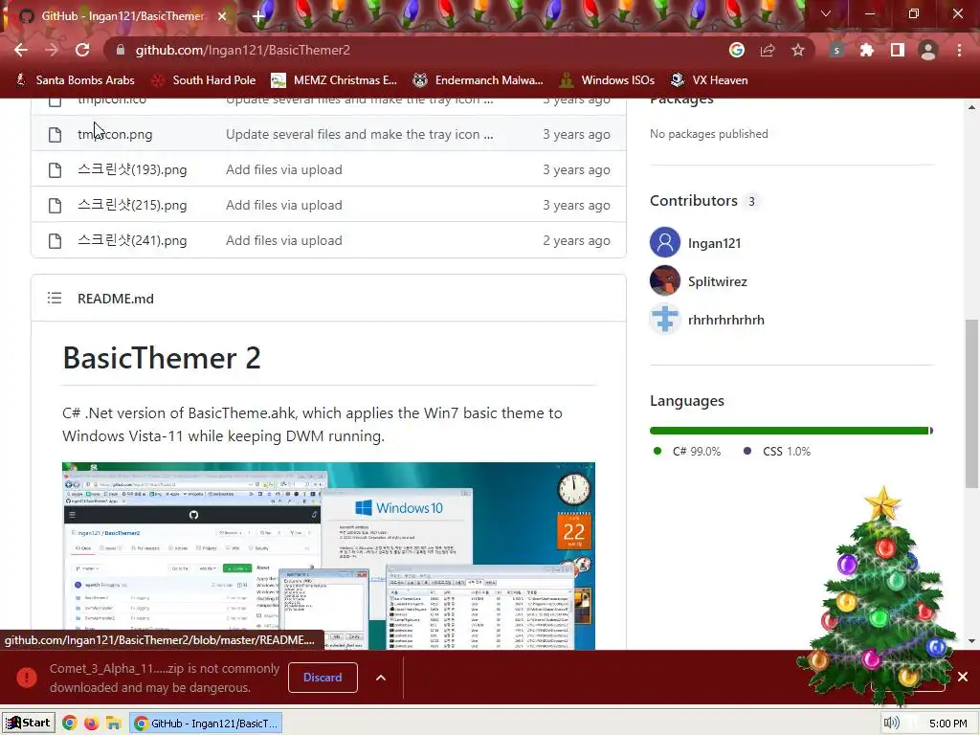Open the extensions puzzle icon
Screen dimensions: 980x735
(867, 50)
